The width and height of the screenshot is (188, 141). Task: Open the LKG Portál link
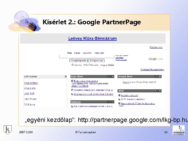click(x=30, y=99)
